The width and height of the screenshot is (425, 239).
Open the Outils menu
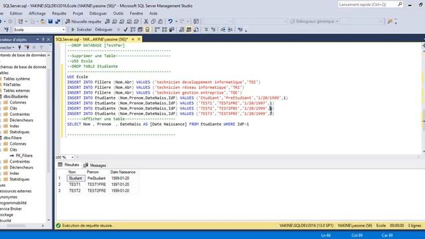coord(118,13)
